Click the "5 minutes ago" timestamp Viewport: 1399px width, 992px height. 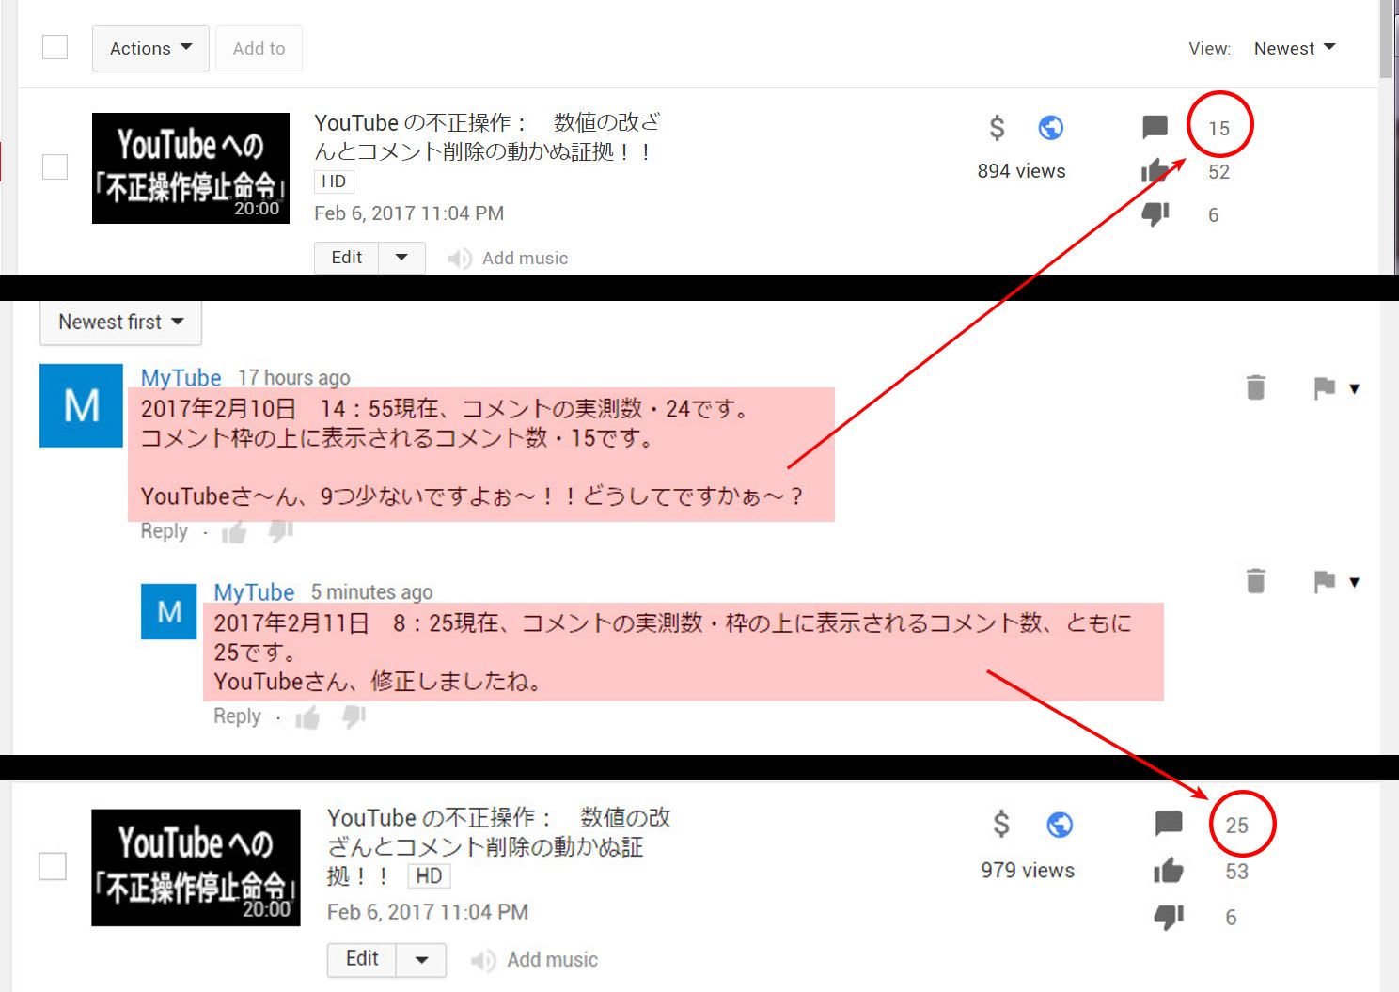click(x=372, y=592)
